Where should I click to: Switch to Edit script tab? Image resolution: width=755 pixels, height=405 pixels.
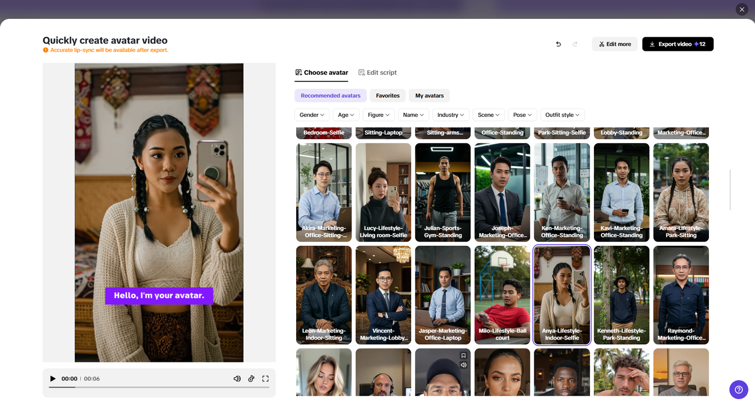pos(377,73)
